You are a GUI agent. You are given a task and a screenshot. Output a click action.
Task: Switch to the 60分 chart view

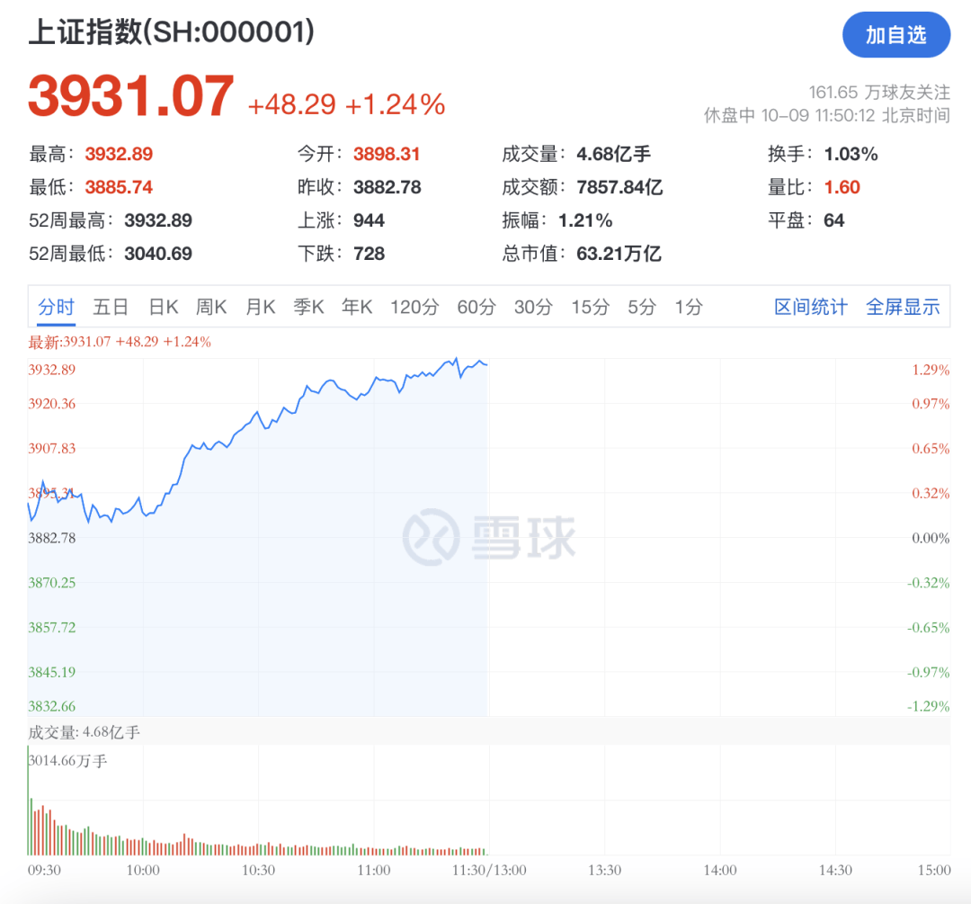[x=475, y=307]
